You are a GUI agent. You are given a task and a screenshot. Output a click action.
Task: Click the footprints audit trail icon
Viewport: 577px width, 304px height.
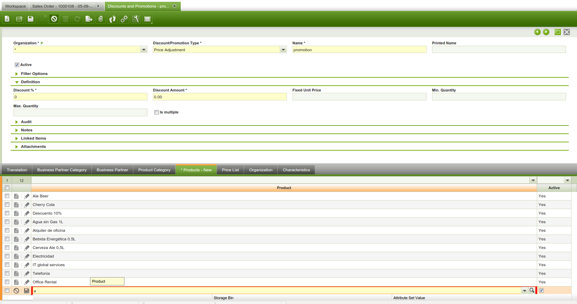click(x=112, y=19)
